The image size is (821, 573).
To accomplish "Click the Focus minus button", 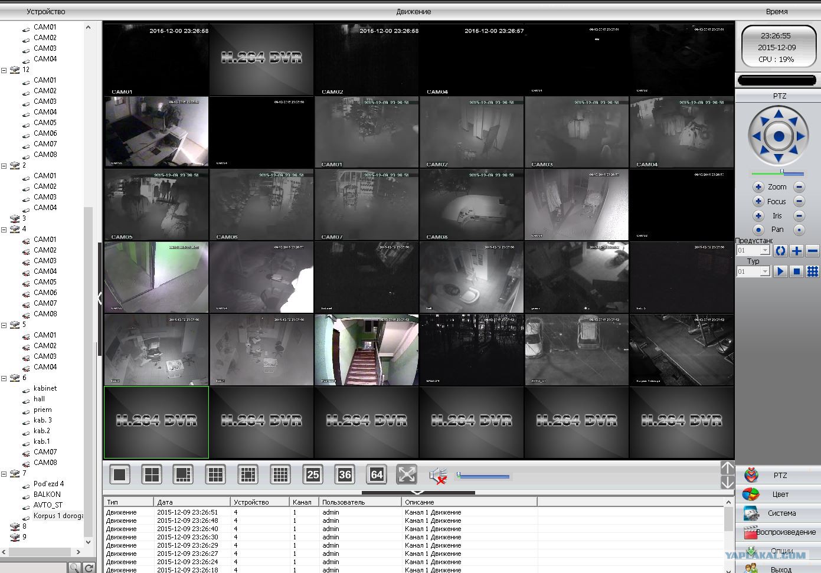I will click(799, 202).
